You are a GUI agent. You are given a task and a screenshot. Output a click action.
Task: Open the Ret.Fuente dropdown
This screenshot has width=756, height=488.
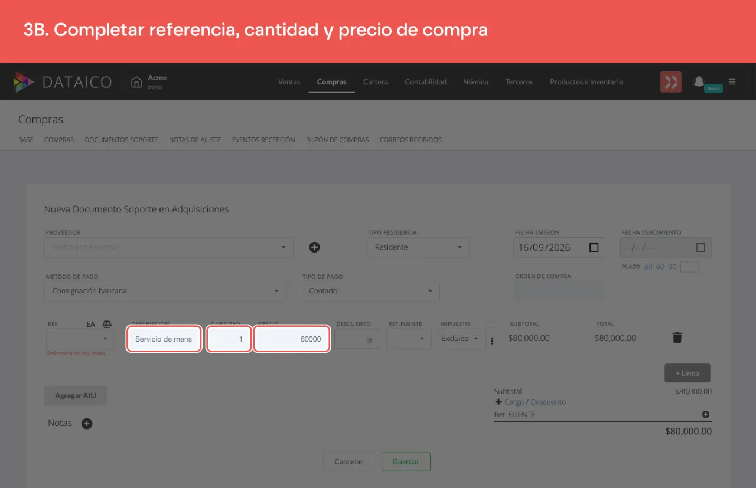click(x=409, y=339)
